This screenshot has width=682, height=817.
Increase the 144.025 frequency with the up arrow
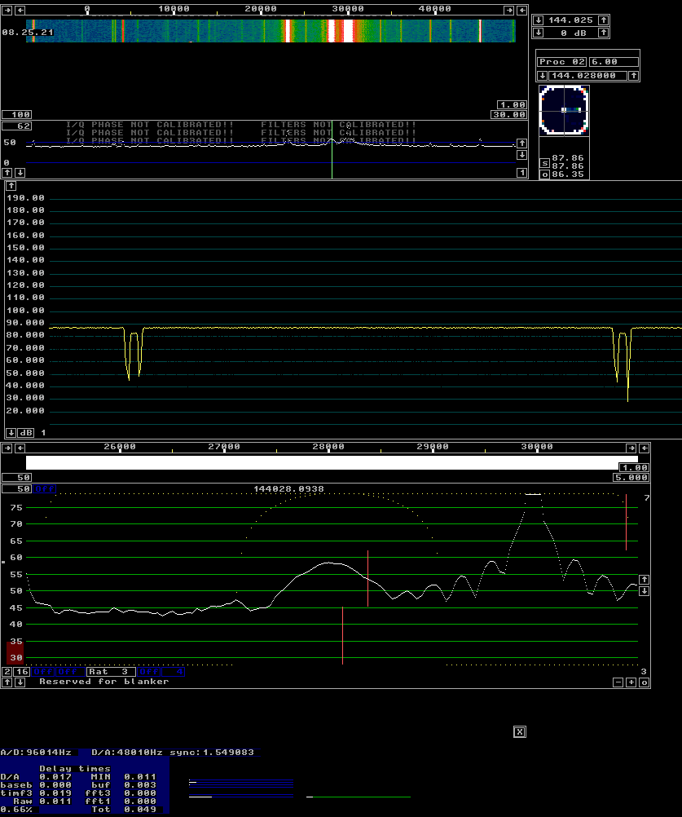pos(604,20)
